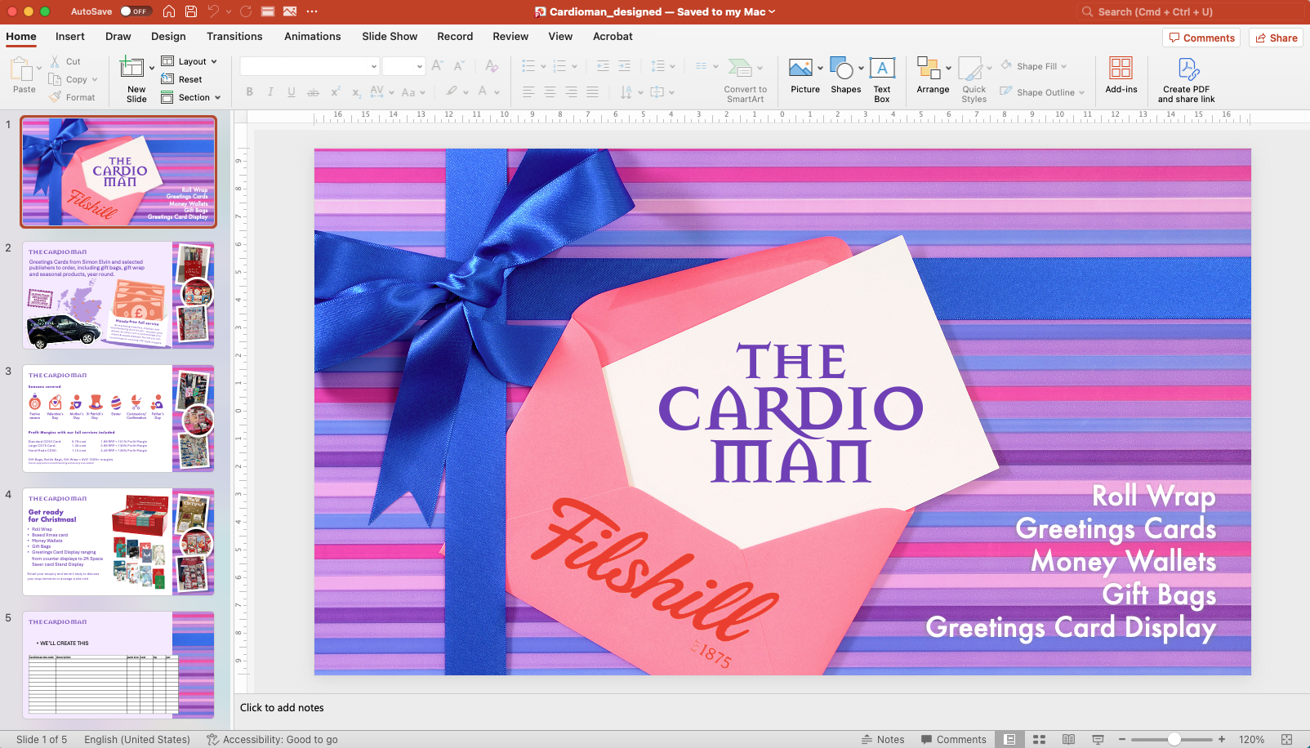Toggle the AutoSave switch
1310x748 pixels.
pyautogui.click(x=135, y=11)
